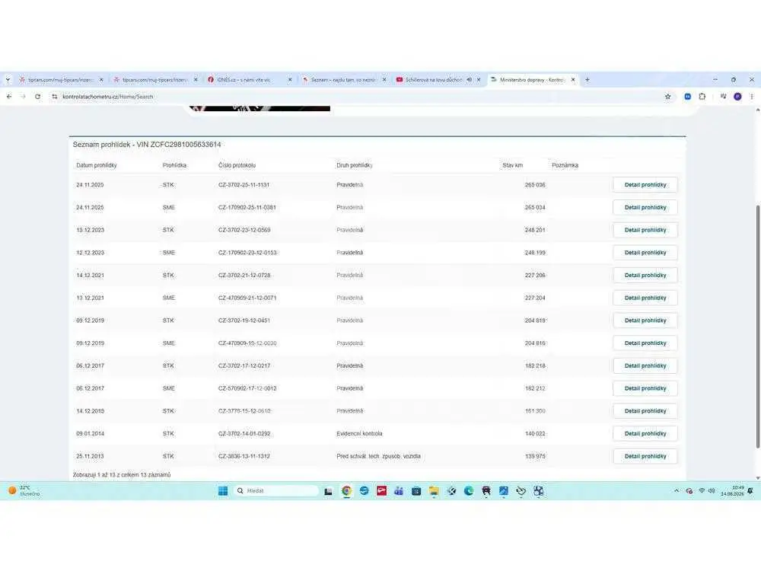This screenshot has height=571, width=761.
Task: Click the mileage value 139 975
Action: tap(535, 456)
